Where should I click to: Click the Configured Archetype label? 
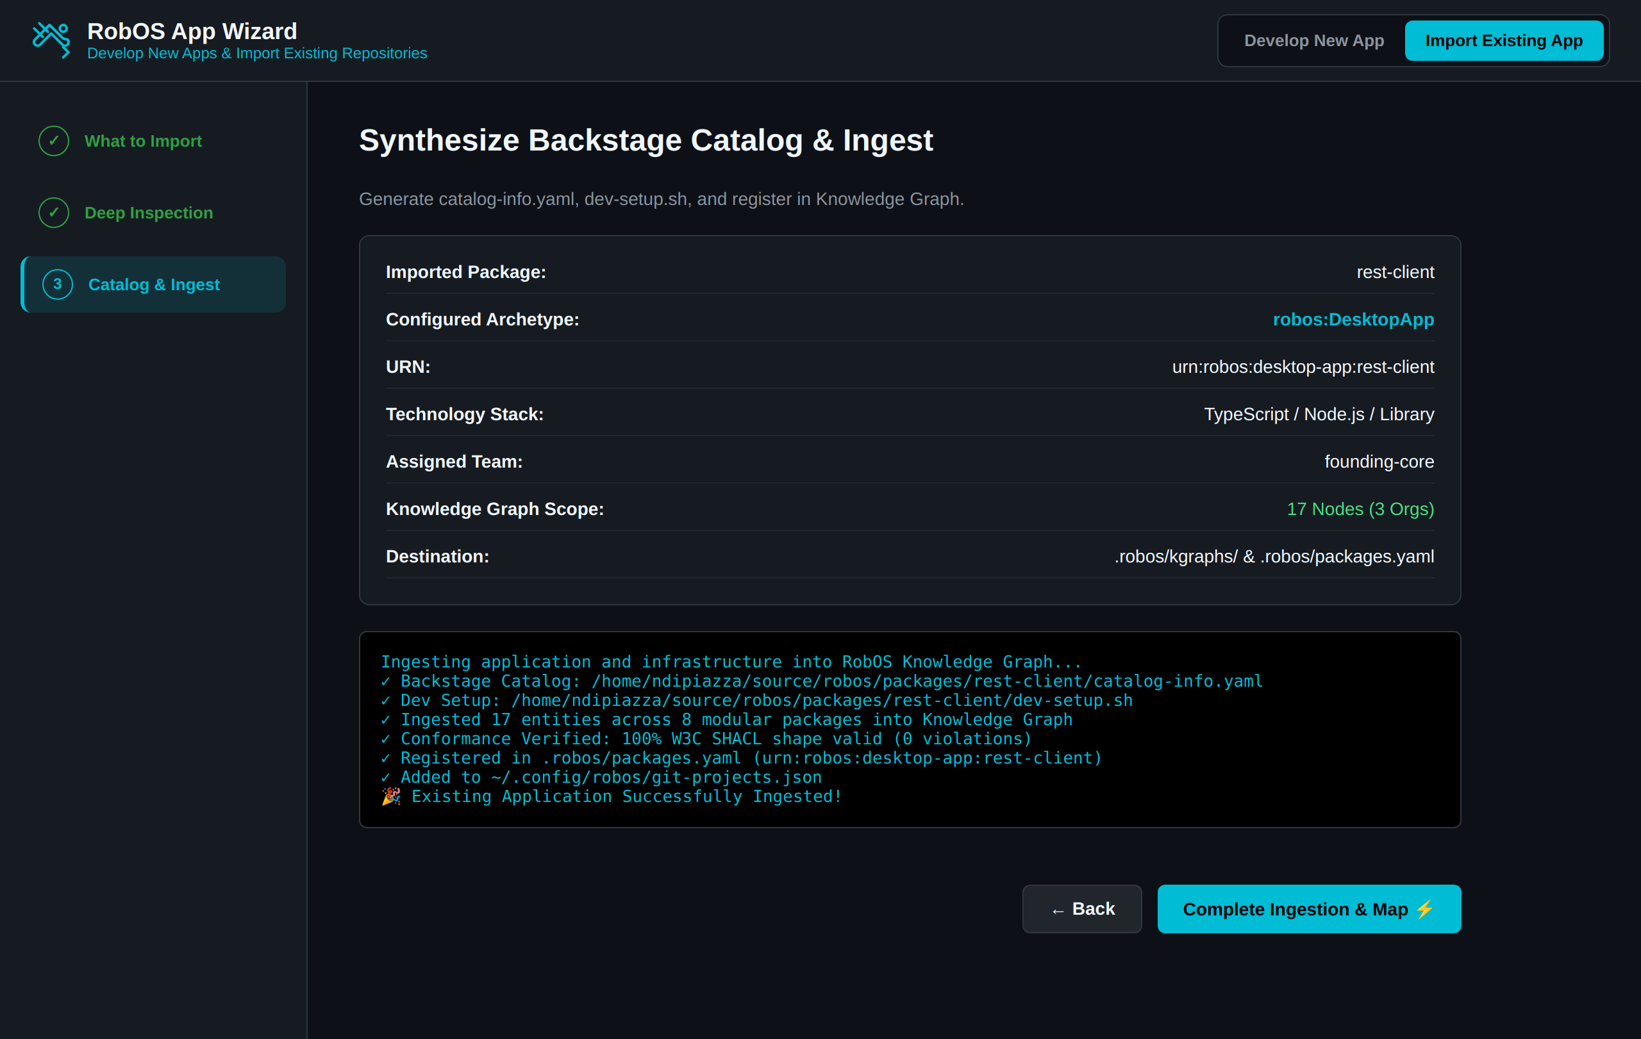(483, 318)
